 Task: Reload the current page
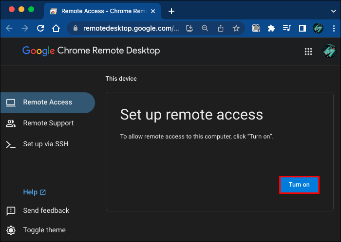pyautogui.click(x=40, y=28)
